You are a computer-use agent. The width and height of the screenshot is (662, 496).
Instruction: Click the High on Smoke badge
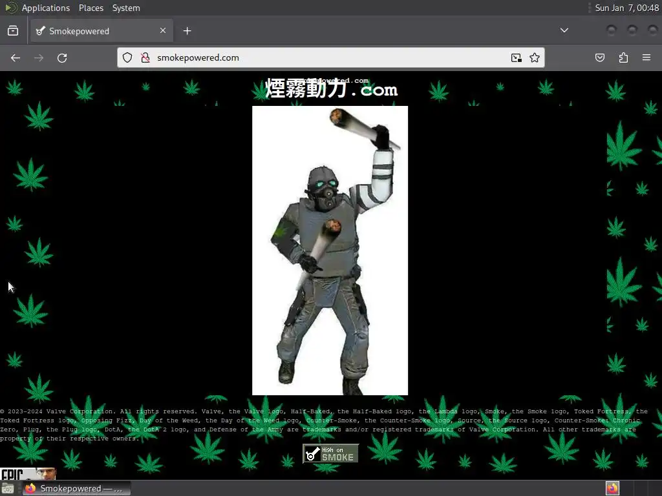coord(330,453)
